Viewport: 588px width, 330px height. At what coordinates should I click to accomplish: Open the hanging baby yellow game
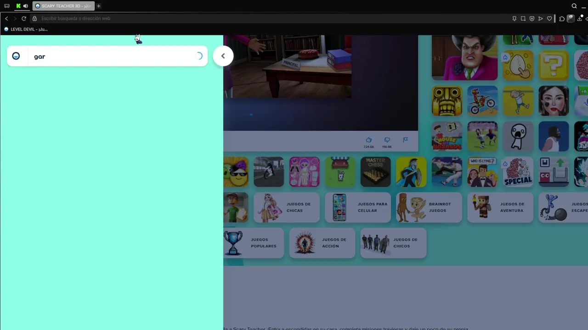pyautogui.click(x=518, y=101)
